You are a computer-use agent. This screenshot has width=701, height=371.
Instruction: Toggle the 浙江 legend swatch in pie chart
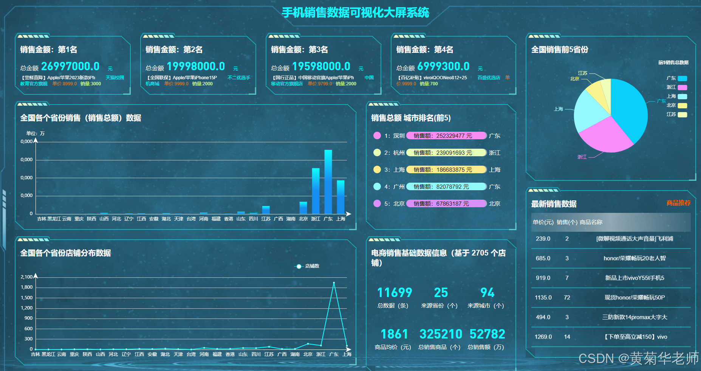point(682,88)
